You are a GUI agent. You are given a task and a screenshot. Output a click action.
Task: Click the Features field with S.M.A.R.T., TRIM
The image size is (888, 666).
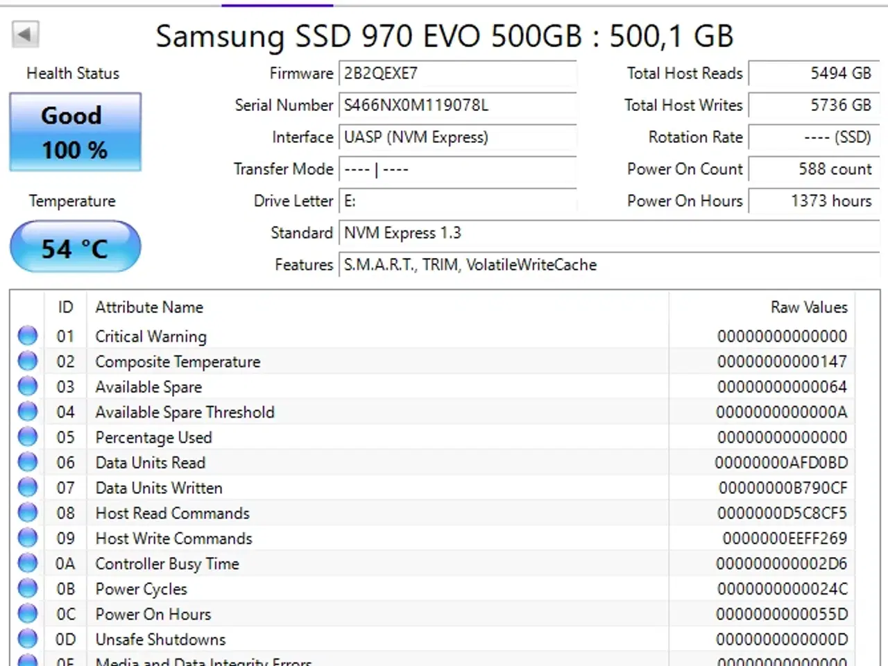609,265
